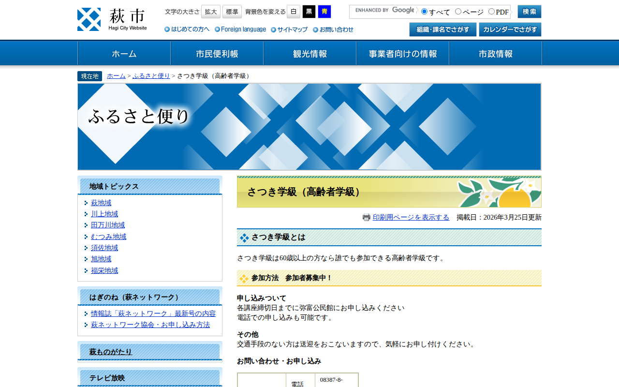Set background color to black (黒)

309,12
